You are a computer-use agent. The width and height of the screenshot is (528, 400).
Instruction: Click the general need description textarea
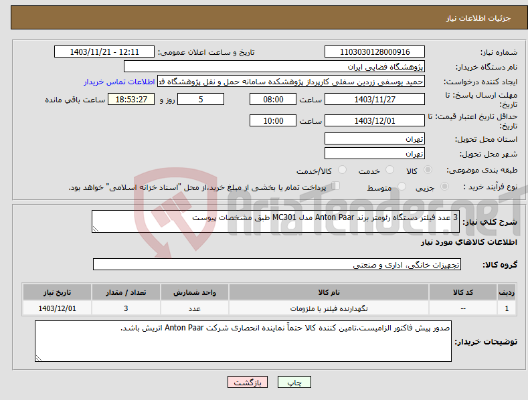coord(276,221)
